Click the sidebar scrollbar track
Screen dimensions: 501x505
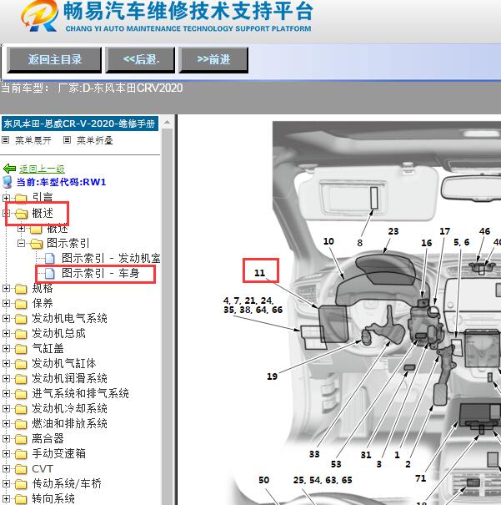coord(168,316)
